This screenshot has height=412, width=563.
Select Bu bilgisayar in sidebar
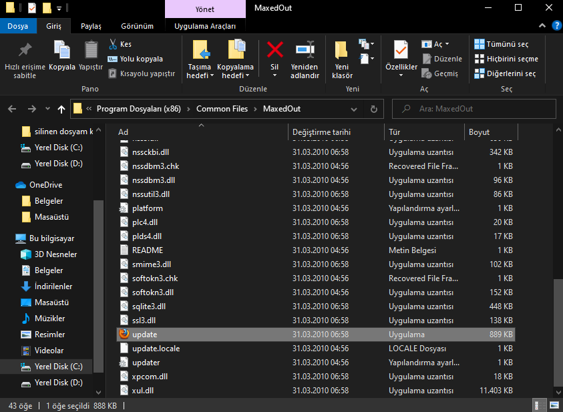pos(45,238)
